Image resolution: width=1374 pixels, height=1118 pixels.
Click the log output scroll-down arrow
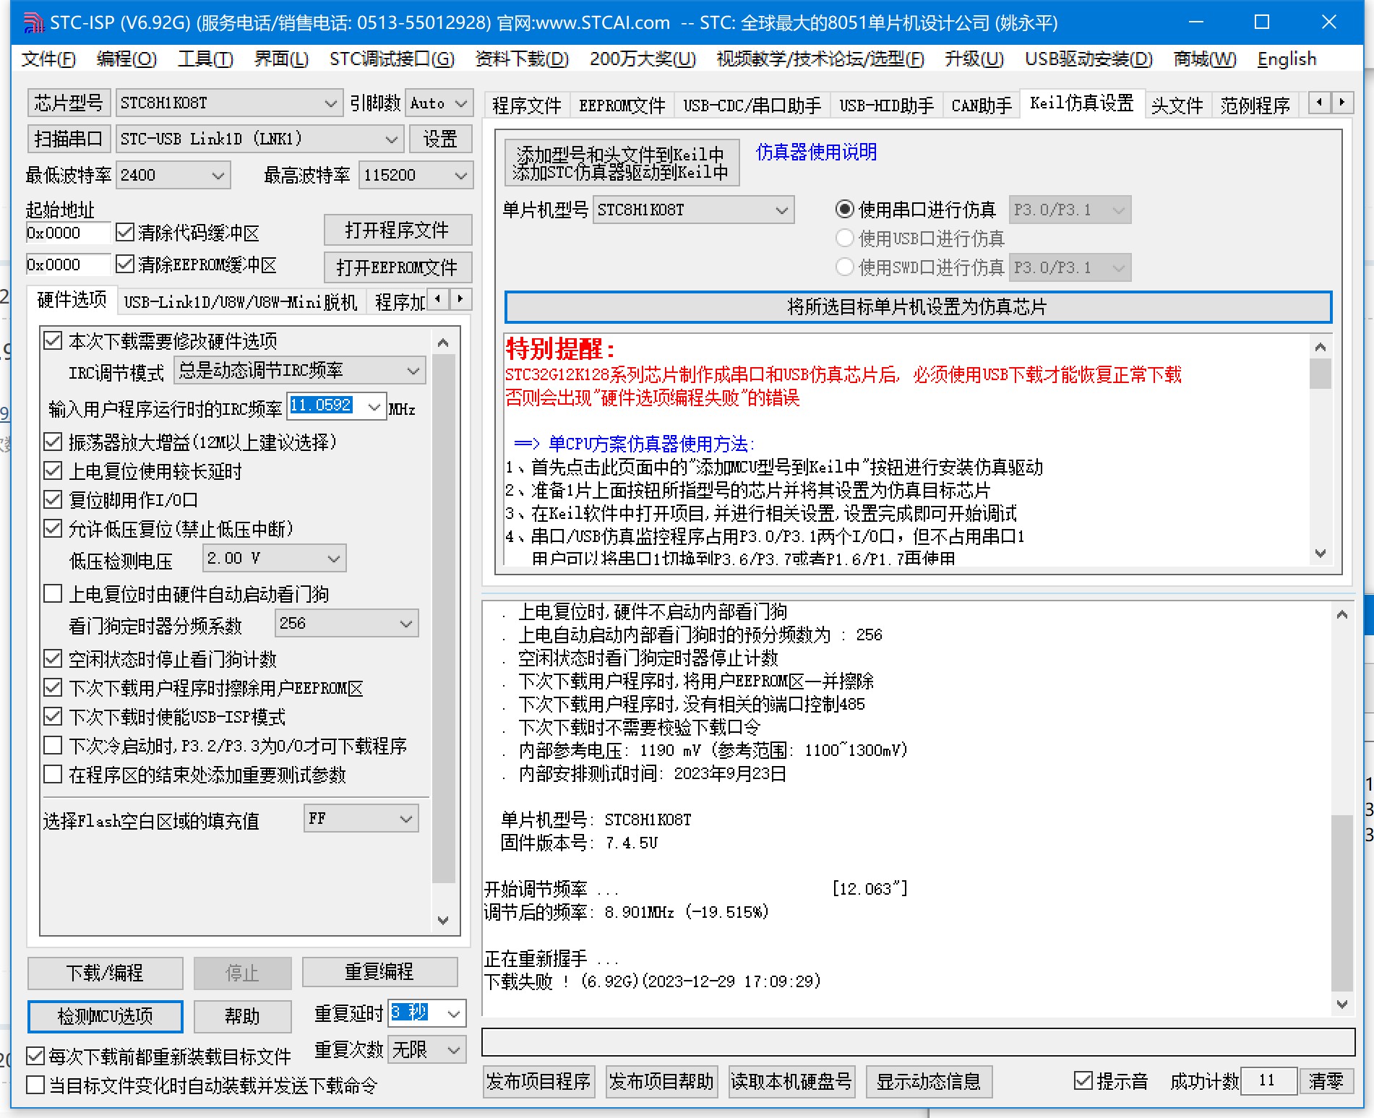(1342, 1004)
